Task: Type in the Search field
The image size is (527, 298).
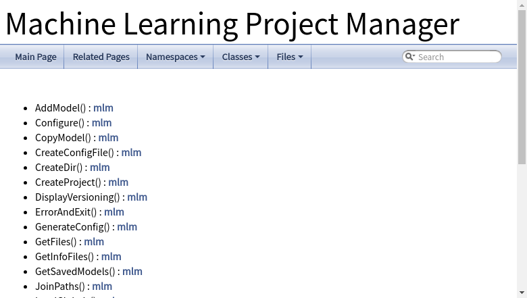Action: [x=457, y=57]
